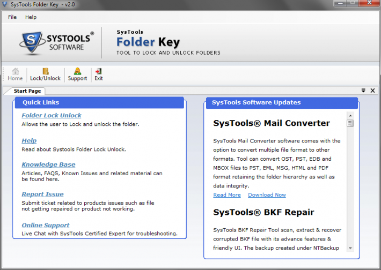Viewport: 381px width, 270px height.
Task: Click the SysTools Software shield logo
Action: [32, 43]
